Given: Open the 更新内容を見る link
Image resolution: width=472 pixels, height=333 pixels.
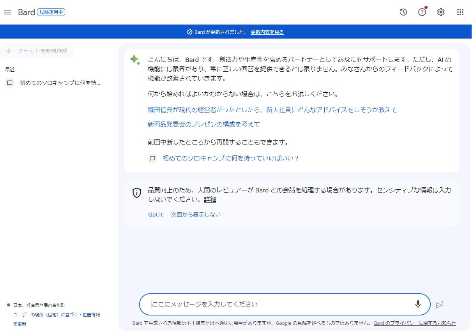Looking at the screenshot, I should click(x=267, y=32).
